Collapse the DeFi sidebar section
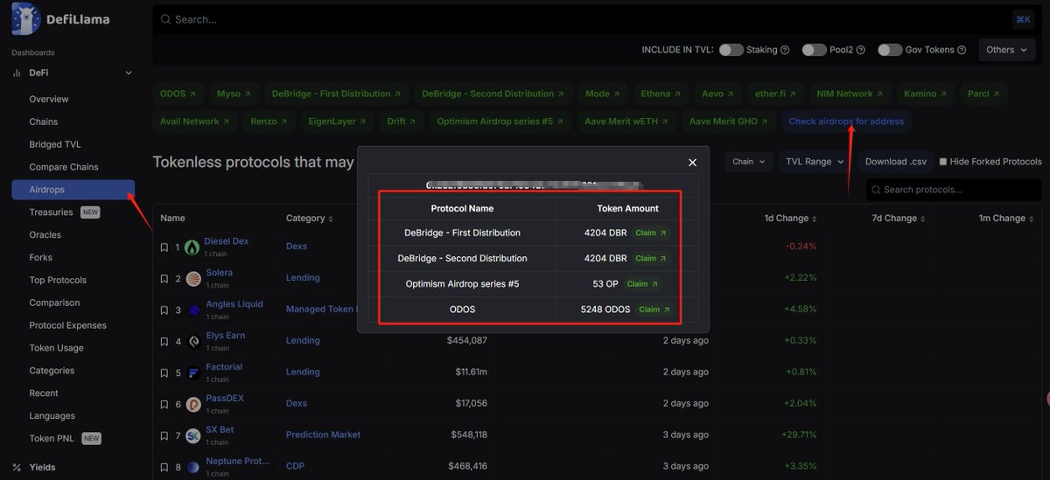 pyautogui.click(x=129, y=73)
